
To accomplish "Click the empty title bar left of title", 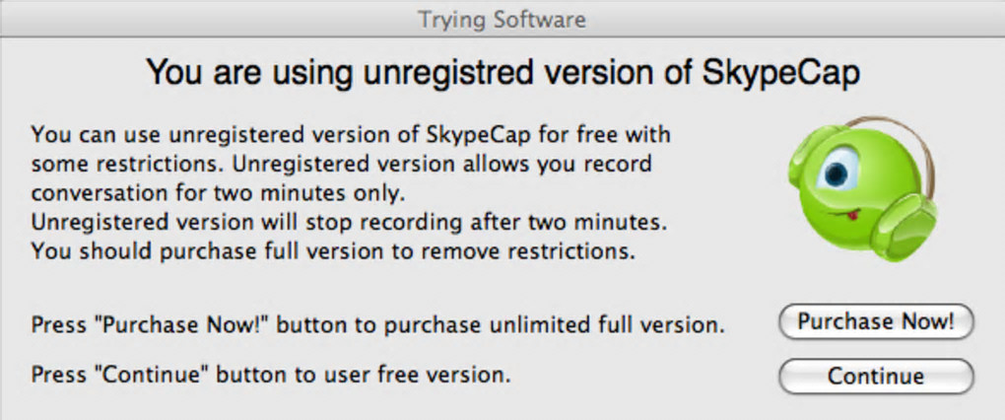I will click(197, 18).
